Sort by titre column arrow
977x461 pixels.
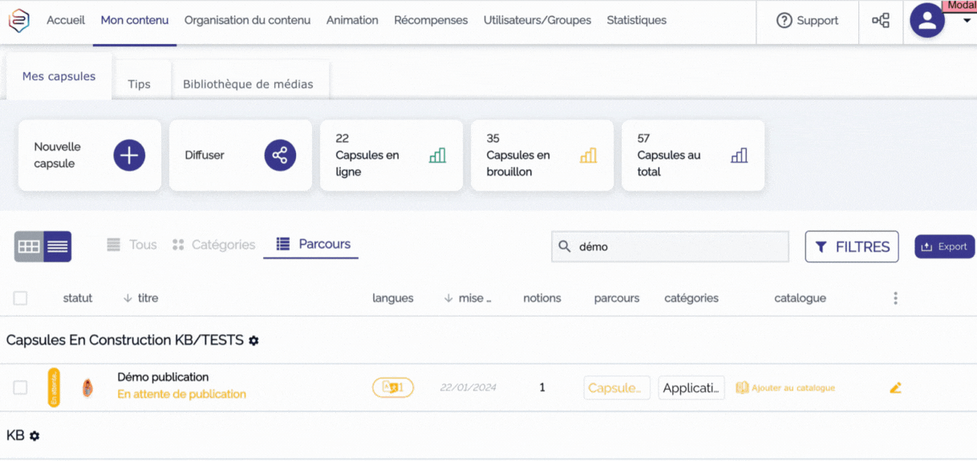pyautogui.click(x=128, y=298)
